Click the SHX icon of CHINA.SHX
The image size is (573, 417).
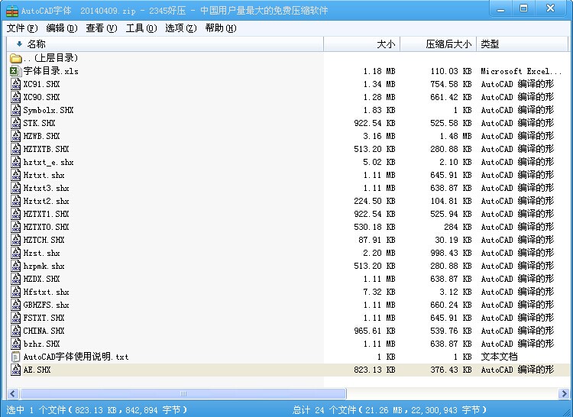click(x=16, y=331)
